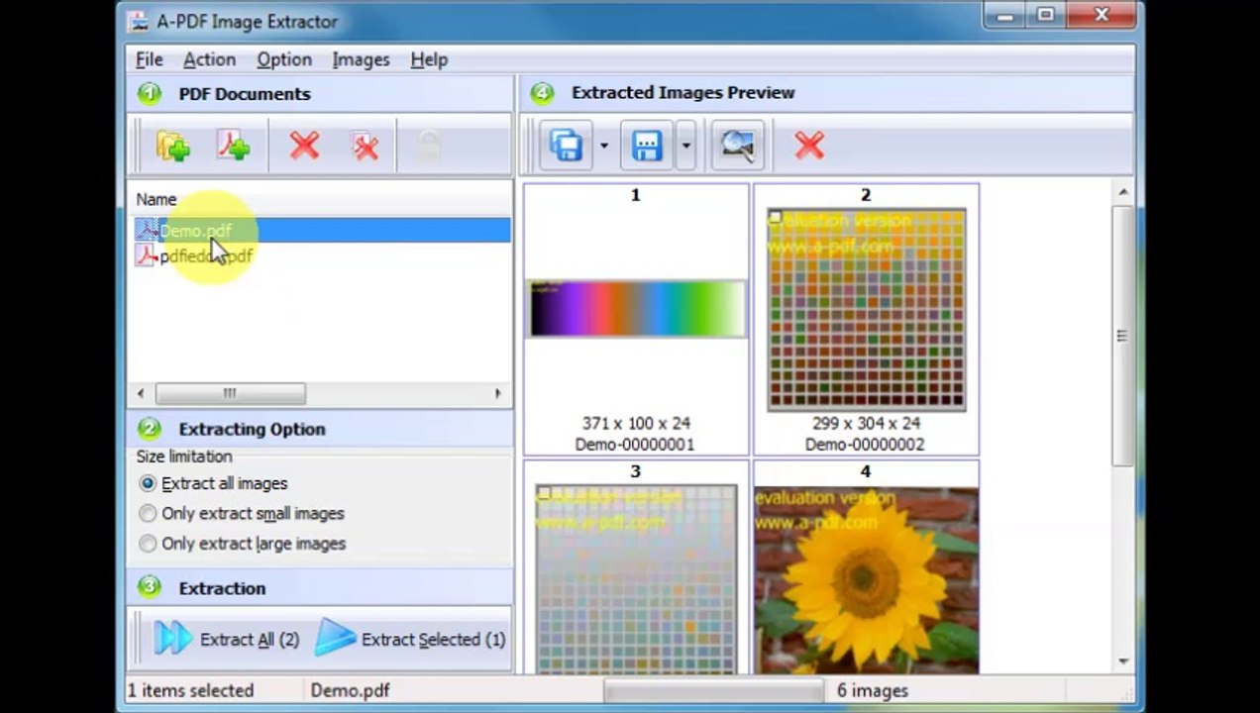Screen dimensions: 1260x713
Task: Minimize the A-PDF Image Extractor window
Action: (1005, 14)
